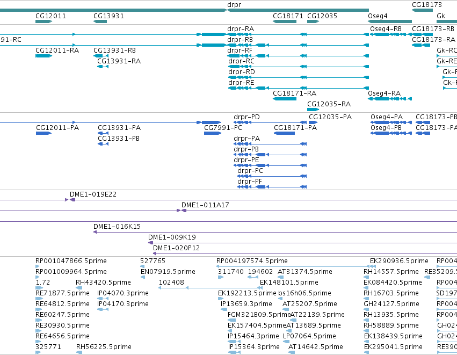Select the CG12035 gene label

pyautogui.click(x=322, y=16)
